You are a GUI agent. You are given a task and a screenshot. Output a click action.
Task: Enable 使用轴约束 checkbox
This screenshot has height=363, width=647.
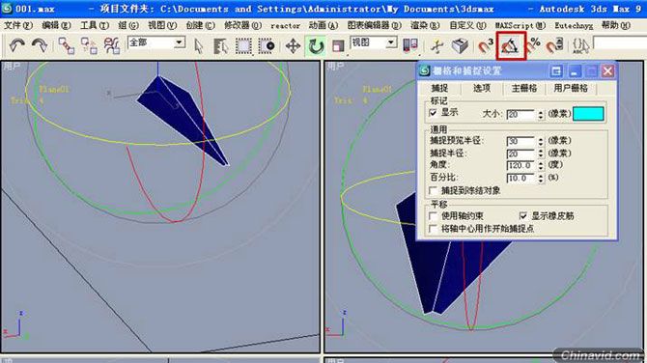[x=433, y=215]
